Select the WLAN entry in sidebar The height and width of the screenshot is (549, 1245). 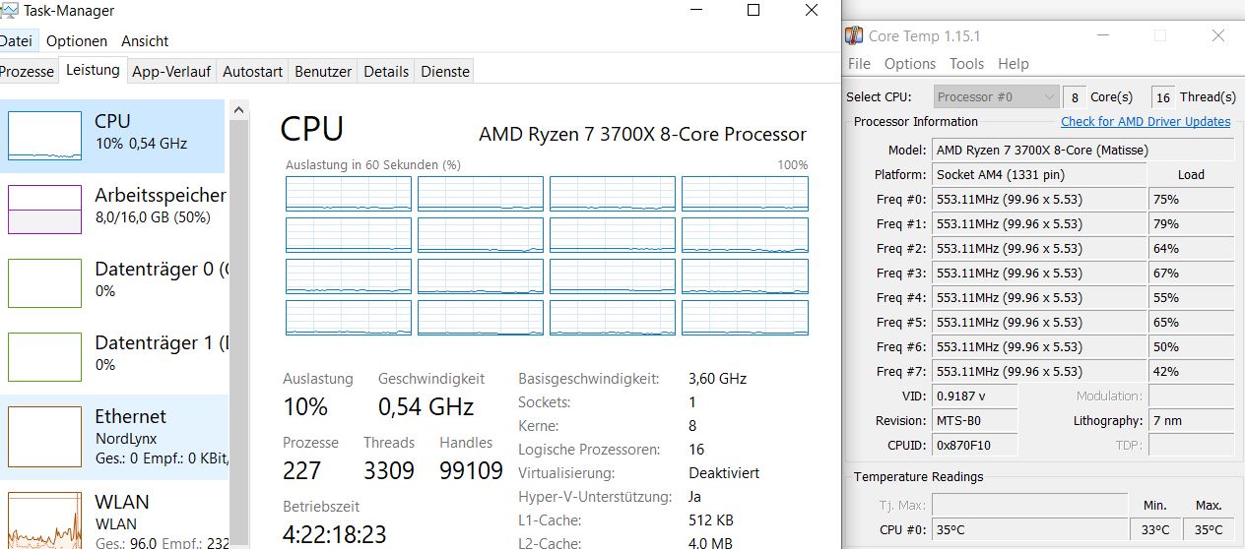pos(112,516)
